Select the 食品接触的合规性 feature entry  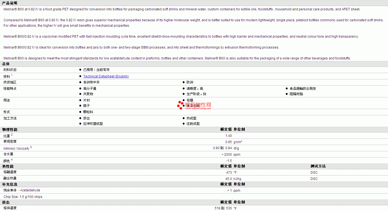(x=303, y=89)
